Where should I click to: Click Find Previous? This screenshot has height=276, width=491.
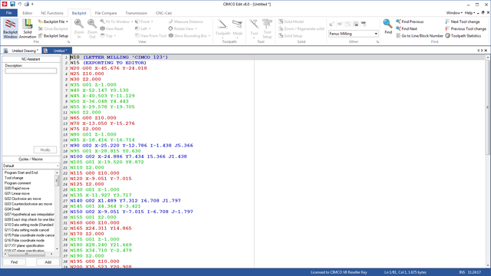pos(410,21)
